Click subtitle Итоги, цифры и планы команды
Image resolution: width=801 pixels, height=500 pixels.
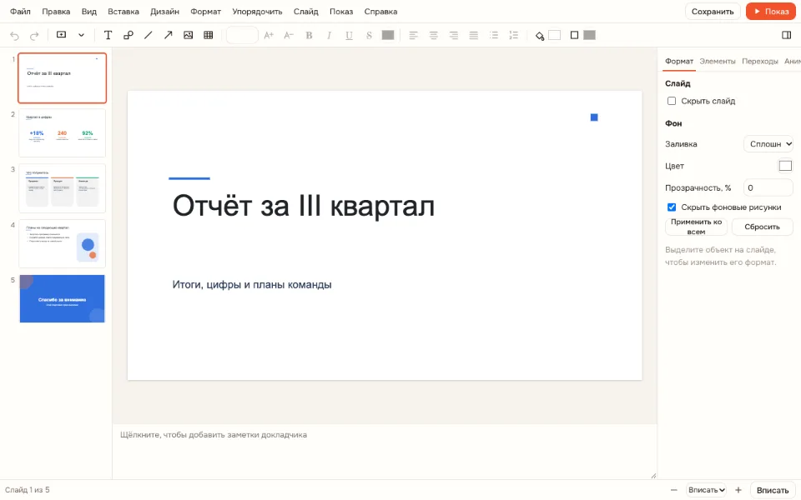click(x=252, y=285)
